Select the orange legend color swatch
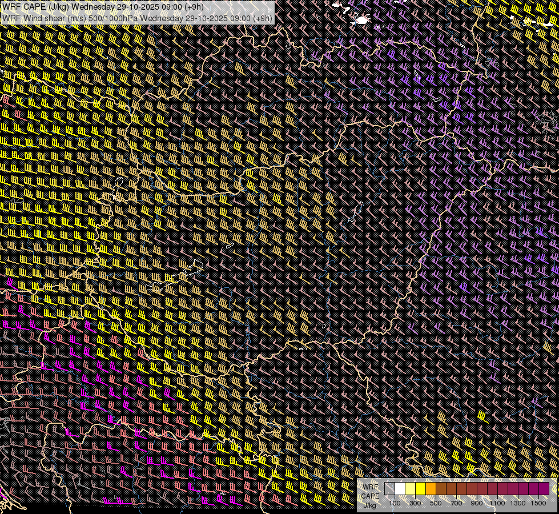The width and height of the screenshot is (559, 514). point(431,489)
